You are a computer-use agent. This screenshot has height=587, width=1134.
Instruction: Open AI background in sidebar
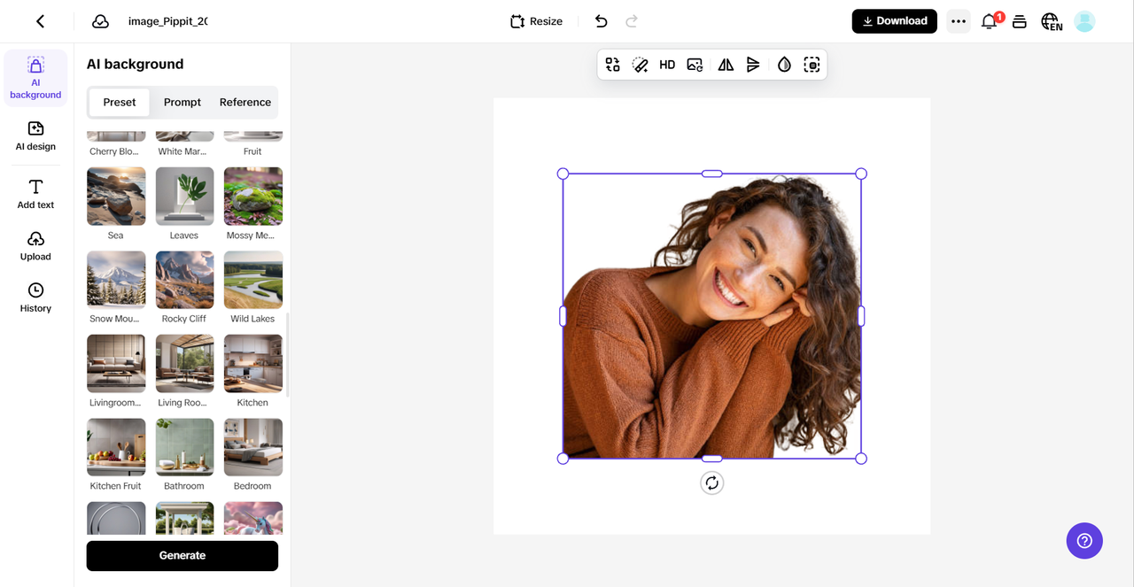pos(35,78)
